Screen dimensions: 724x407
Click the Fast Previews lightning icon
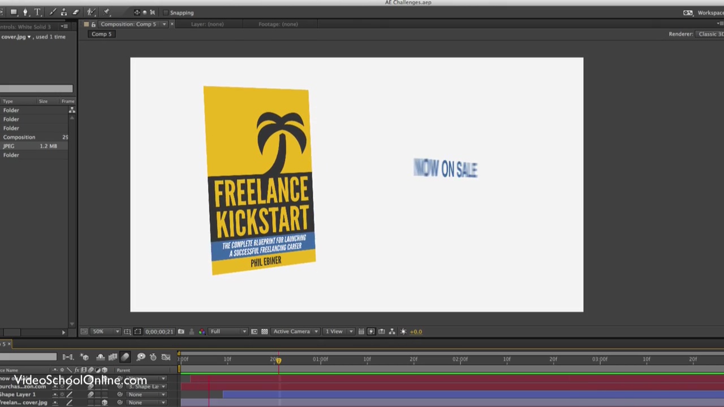371,332
